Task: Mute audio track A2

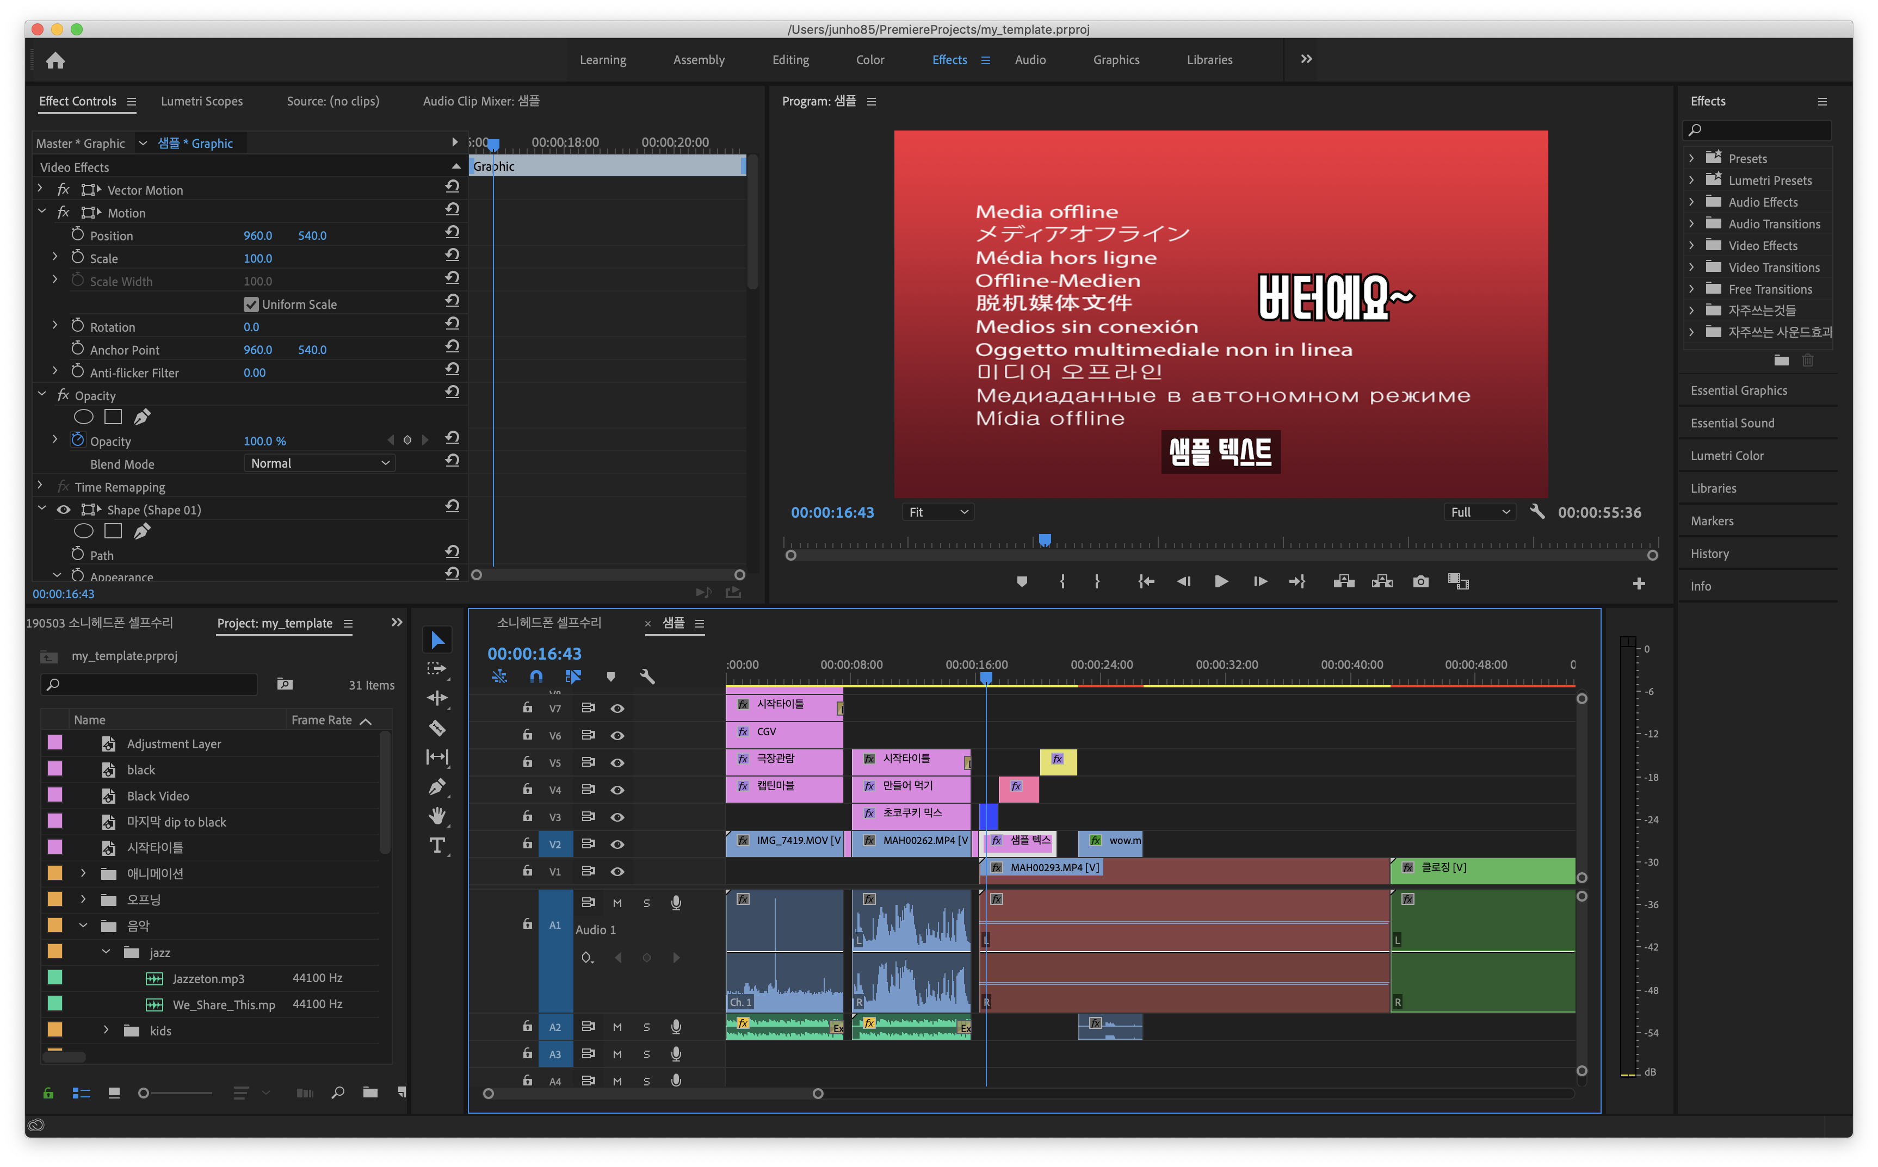Action: pyautogui.click(x=617, y=1027)
